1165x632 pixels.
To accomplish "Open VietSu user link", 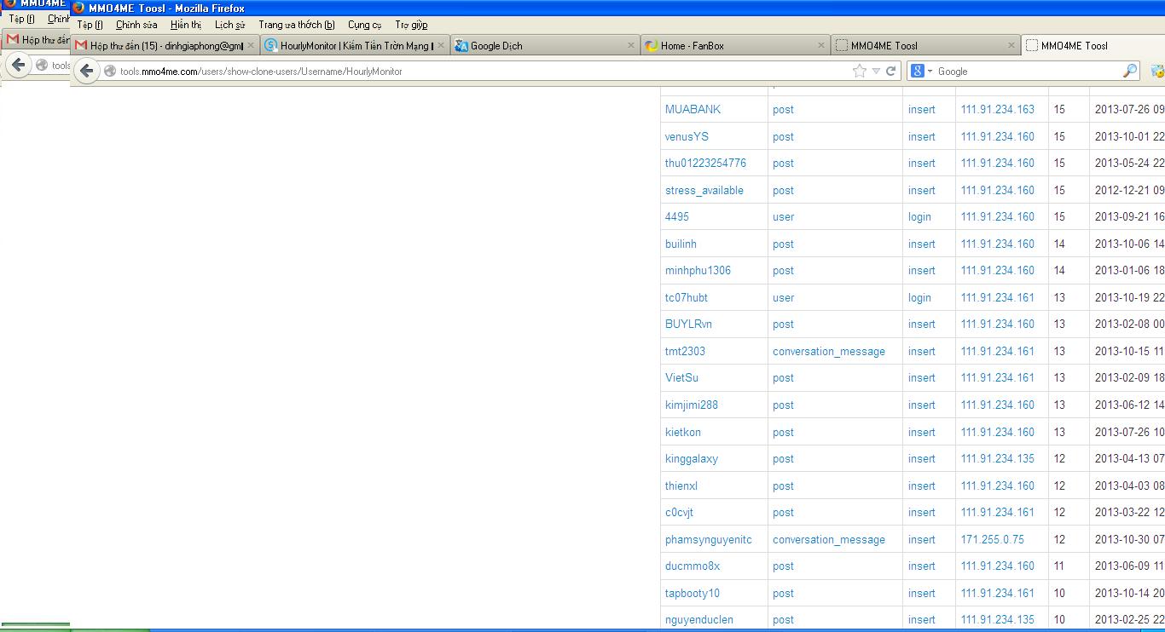I will (x=681, y=377).
